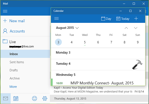Select date 3 in the week strip
149x104 pixels.
click(x=58, y=42)
